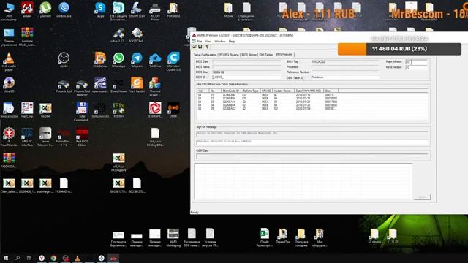
Task: Click the CPU ID column header
Action: pyautogui.click(x=266, y=91)
